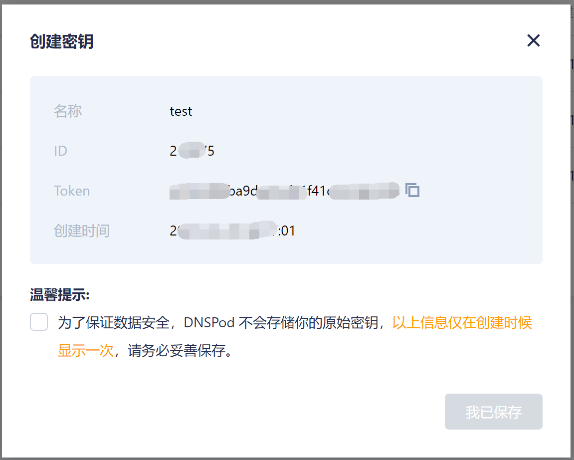Click the key name test
Viewport: 574px width, 460px height.
[181, 111]
